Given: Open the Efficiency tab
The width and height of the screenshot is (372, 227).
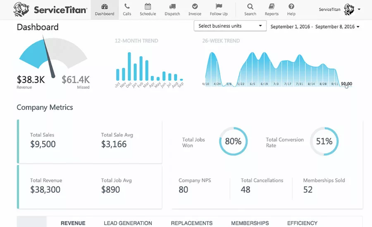Looking at the screenshot, I should [302, 223].
